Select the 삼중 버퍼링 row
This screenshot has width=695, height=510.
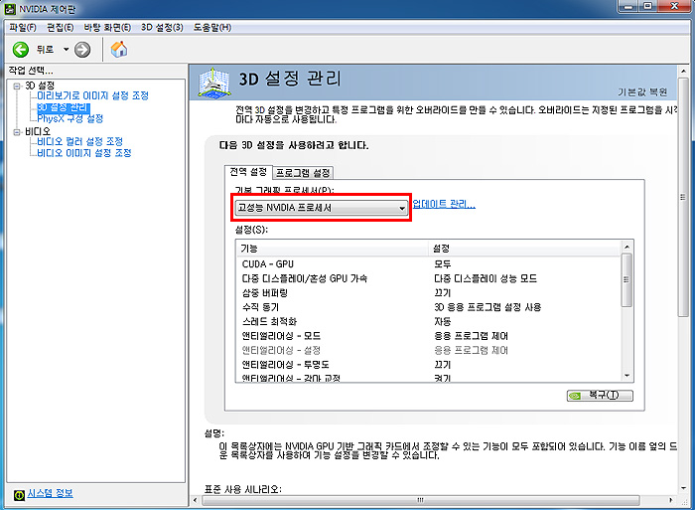point(429,293)
